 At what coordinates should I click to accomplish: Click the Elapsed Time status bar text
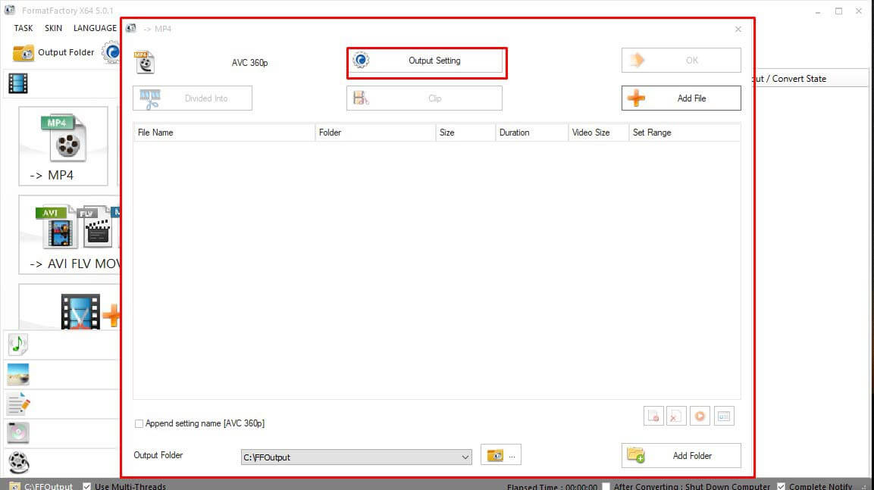click(x=552, y=487)
